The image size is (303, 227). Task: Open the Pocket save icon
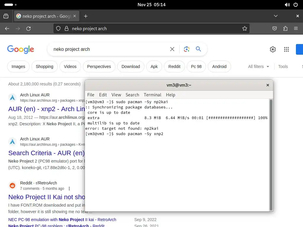[274, 29]
